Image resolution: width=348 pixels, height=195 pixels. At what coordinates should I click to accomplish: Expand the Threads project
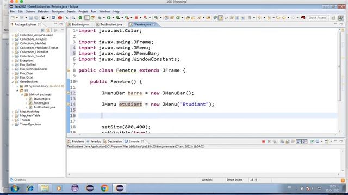point(13,120)
